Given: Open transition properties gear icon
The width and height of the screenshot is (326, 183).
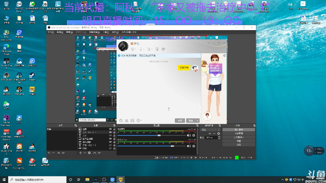Looking at the screenshot, I should (218, 133).
